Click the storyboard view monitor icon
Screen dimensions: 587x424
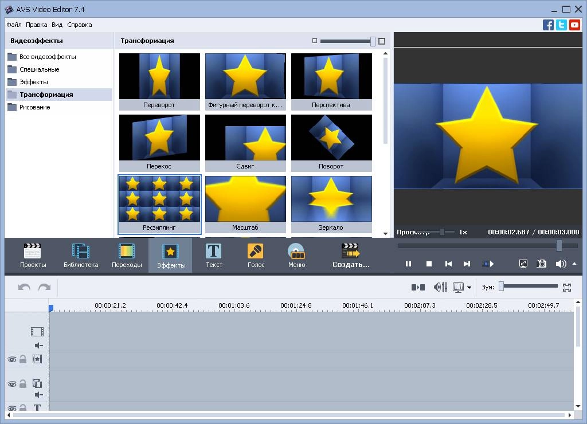click(x=458, y=288)
